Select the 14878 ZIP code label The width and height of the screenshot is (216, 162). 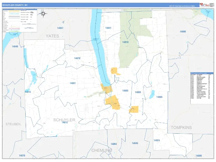point(77,58)
